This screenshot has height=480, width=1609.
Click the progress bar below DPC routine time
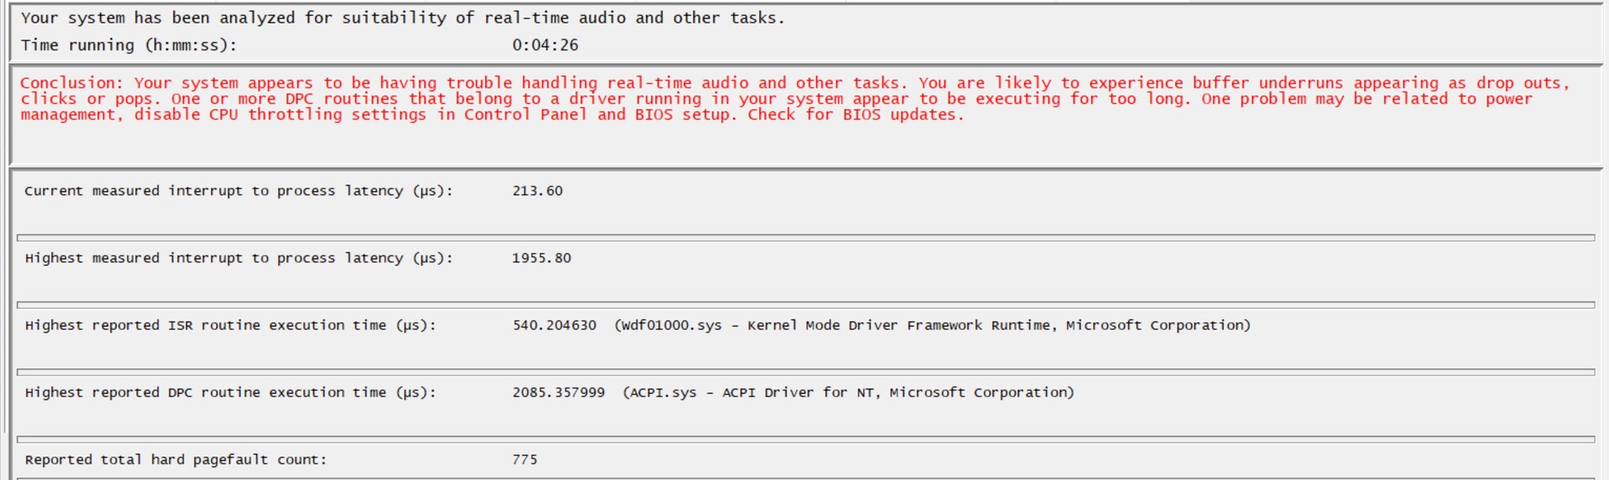pyautogui.click(x=804, y=439)
